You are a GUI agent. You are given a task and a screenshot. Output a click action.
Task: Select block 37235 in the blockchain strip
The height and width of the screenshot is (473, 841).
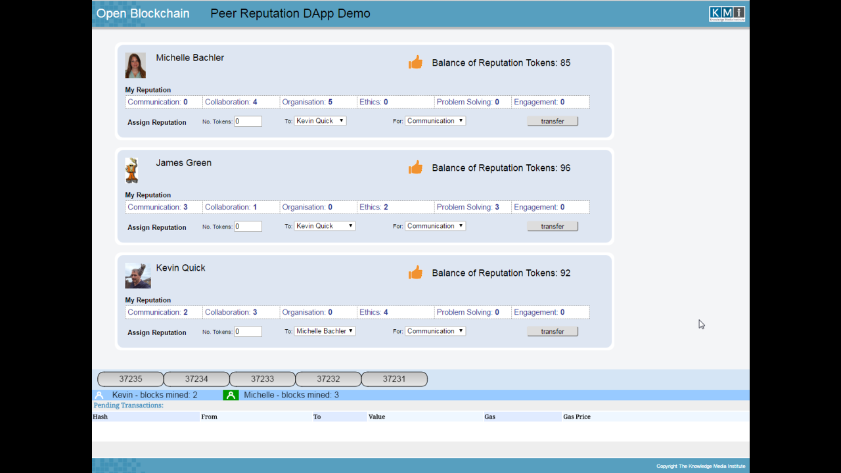tap(130, 378)
